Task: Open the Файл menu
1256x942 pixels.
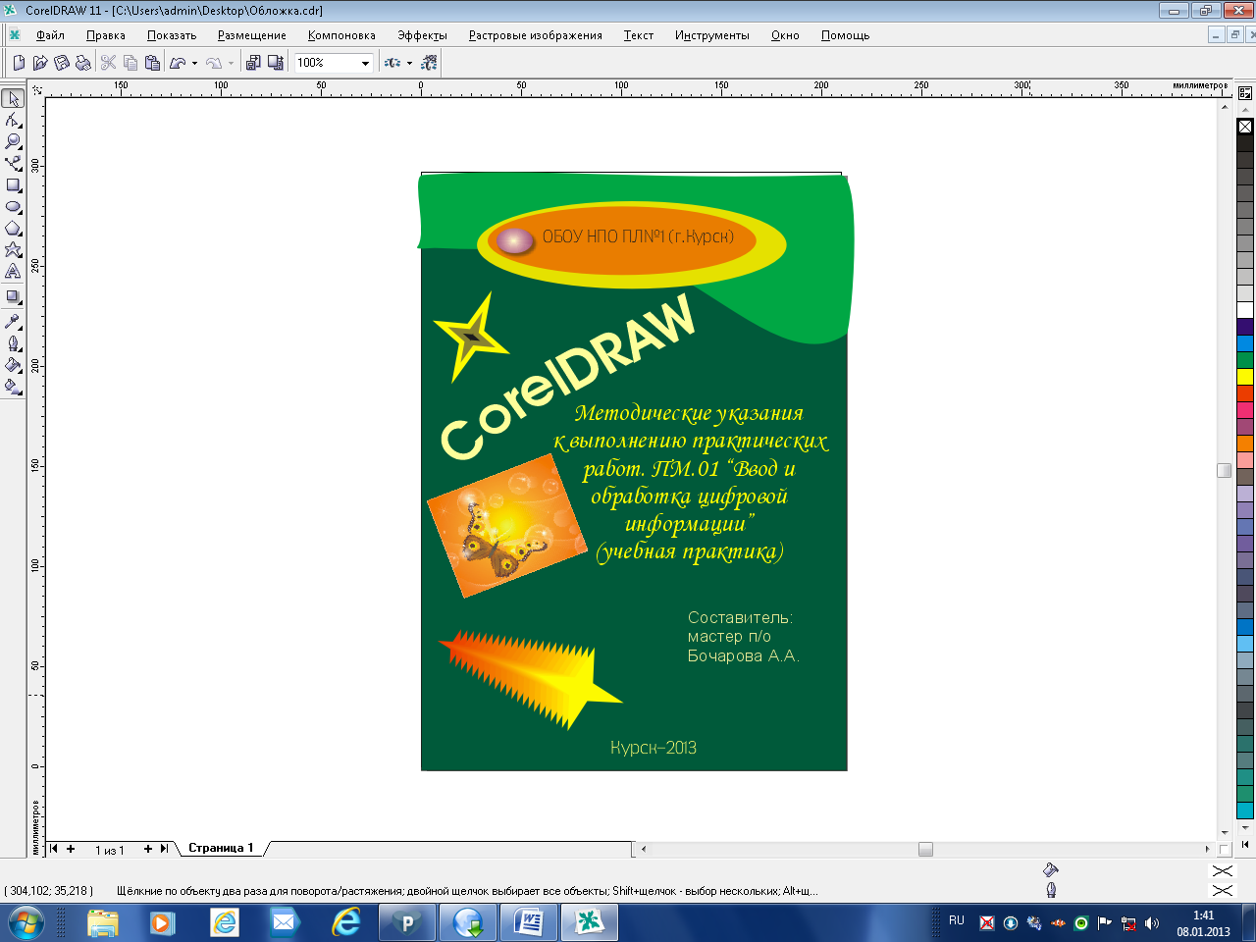Action: tap(50, 35)
